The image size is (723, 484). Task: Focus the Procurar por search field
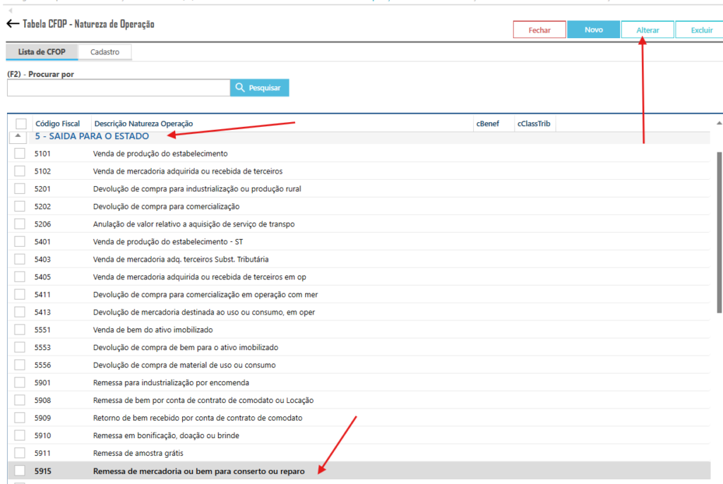point(118,87)
